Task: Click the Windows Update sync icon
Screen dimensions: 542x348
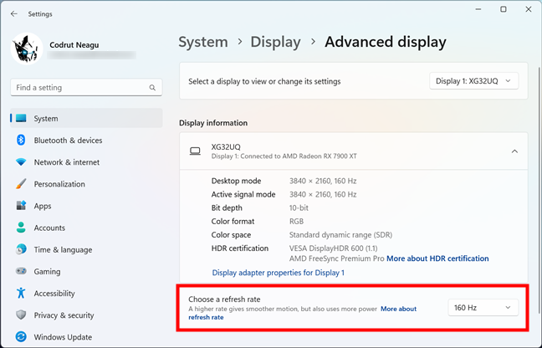Action: point(21,336)
